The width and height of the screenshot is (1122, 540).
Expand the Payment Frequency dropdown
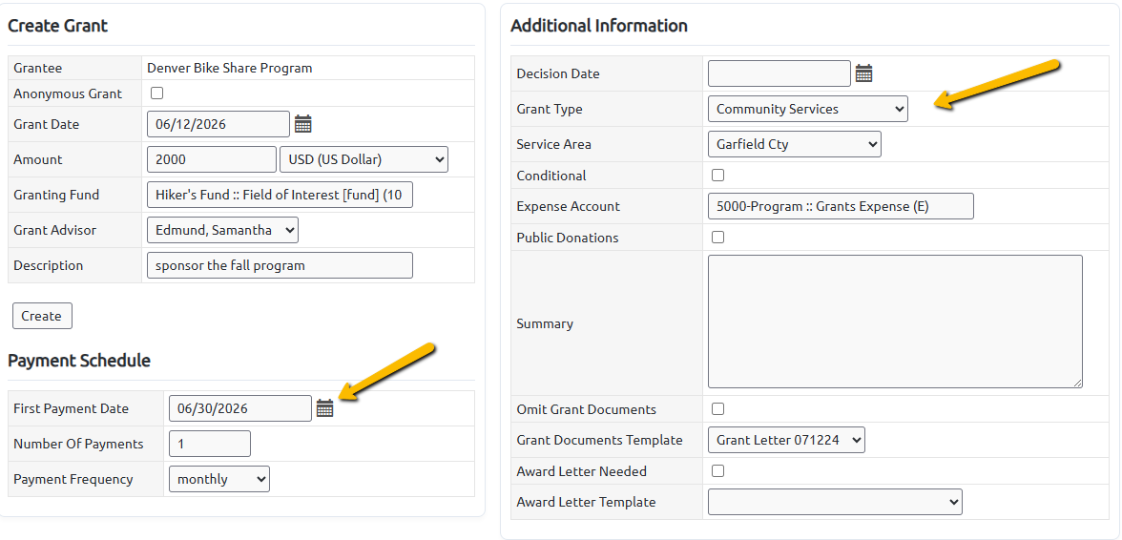tap(219, 479)
